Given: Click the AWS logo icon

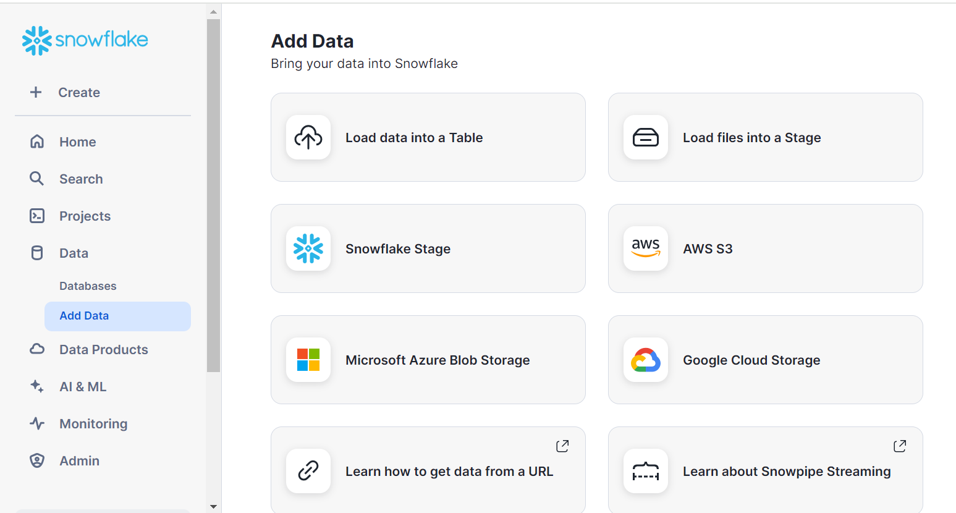Looking at the screenshot, I should pos(646,248).
